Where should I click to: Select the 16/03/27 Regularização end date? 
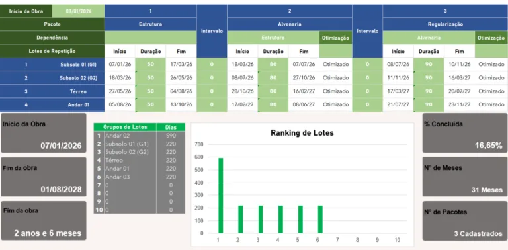pyautogui.click(x=460, y=78)
